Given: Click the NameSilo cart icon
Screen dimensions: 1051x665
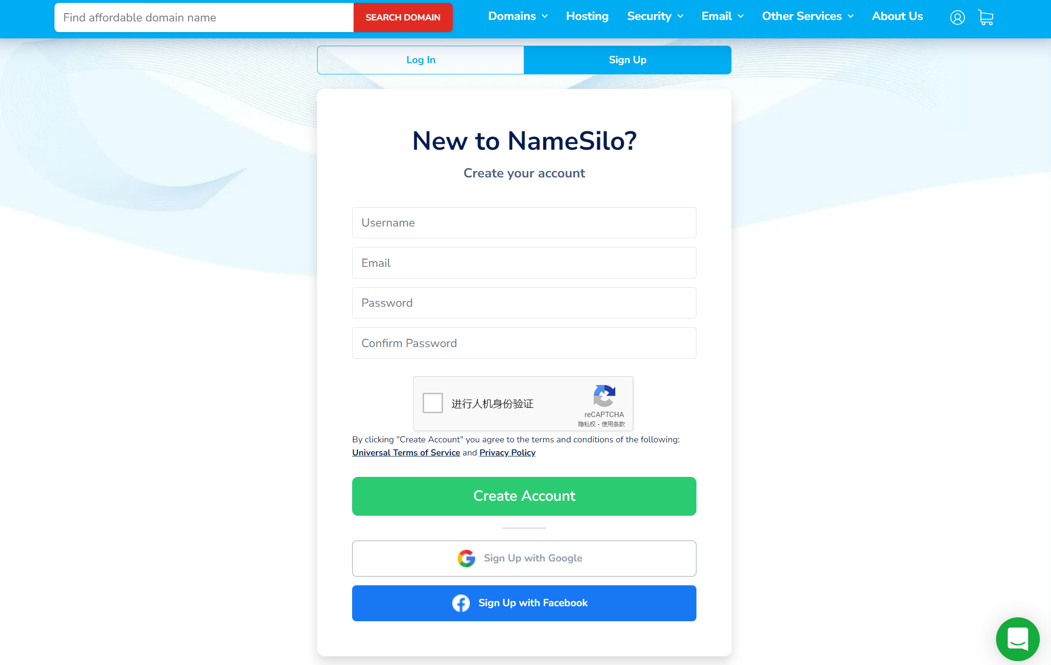Looking at the screenshot, I should (986, 17).
